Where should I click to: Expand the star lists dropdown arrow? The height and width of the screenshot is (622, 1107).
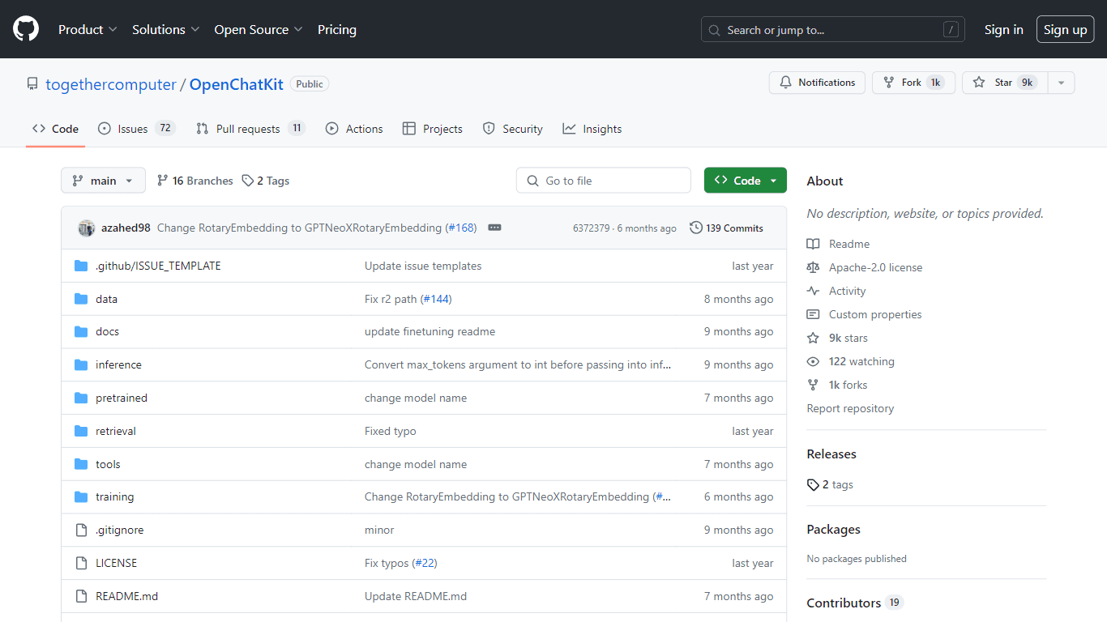click(x=1061, y=83)
